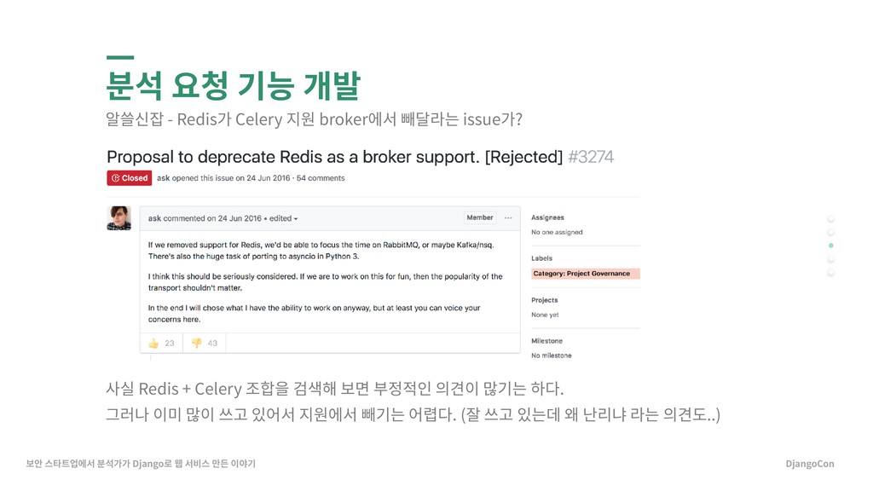The image size is (873, 491).
Task: Click the Member badge on the comment
Action: pos(480,217)
